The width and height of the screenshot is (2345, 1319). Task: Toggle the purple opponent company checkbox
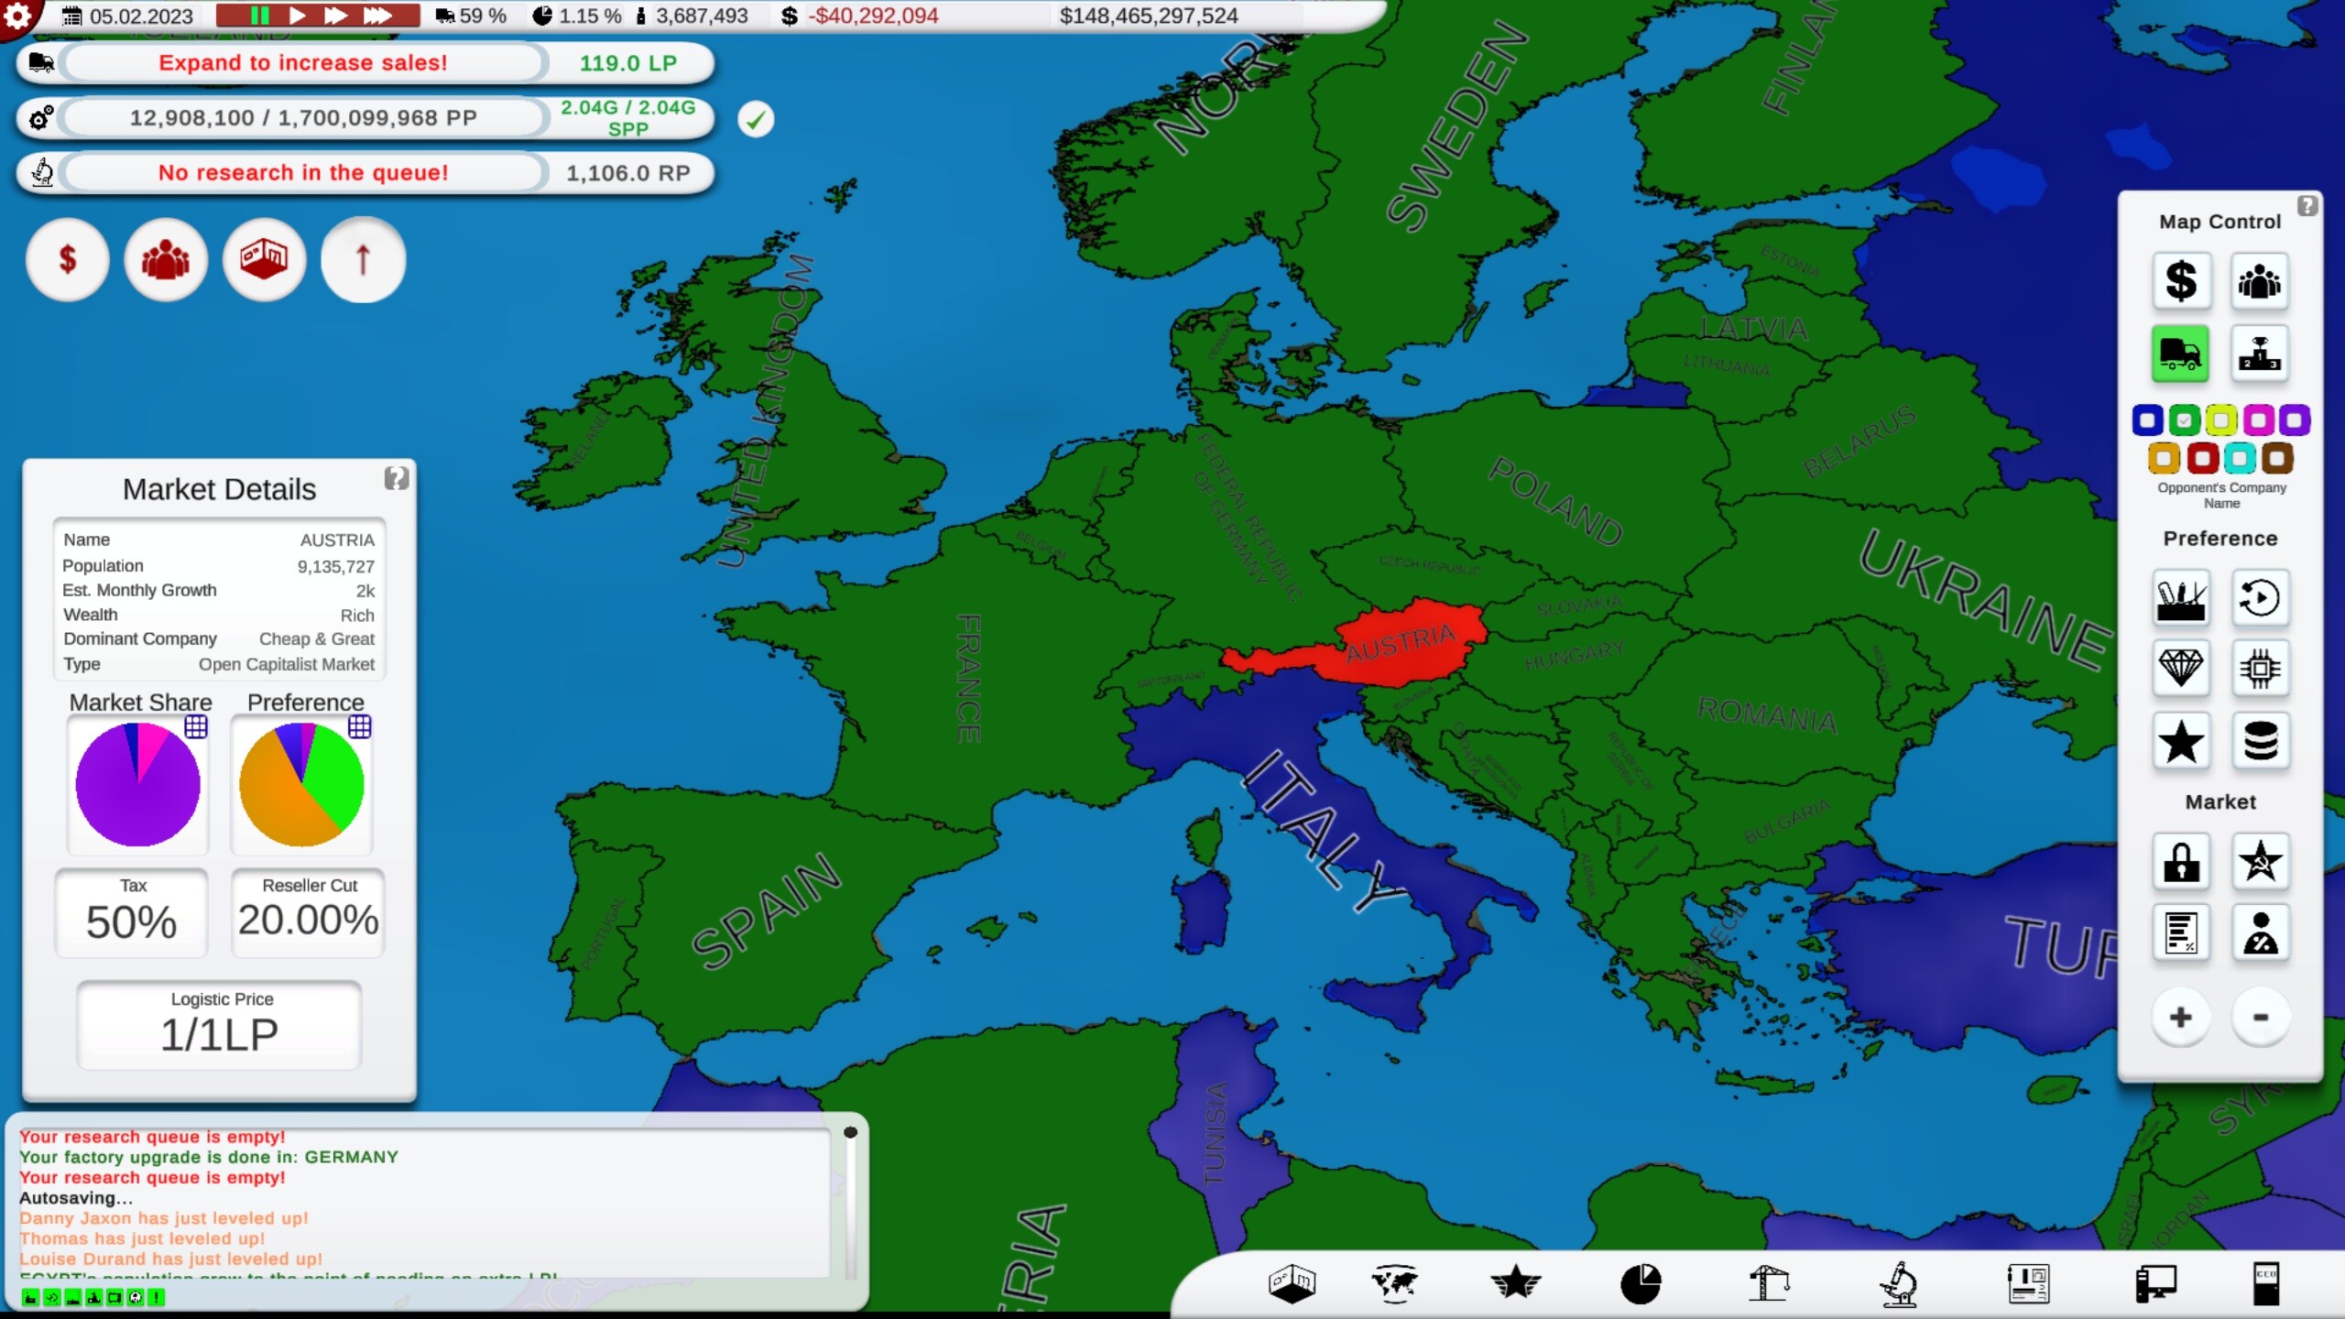click(x=2295, y=420)
